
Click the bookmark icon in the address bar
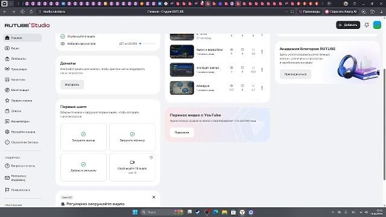(x=292, y=11)
